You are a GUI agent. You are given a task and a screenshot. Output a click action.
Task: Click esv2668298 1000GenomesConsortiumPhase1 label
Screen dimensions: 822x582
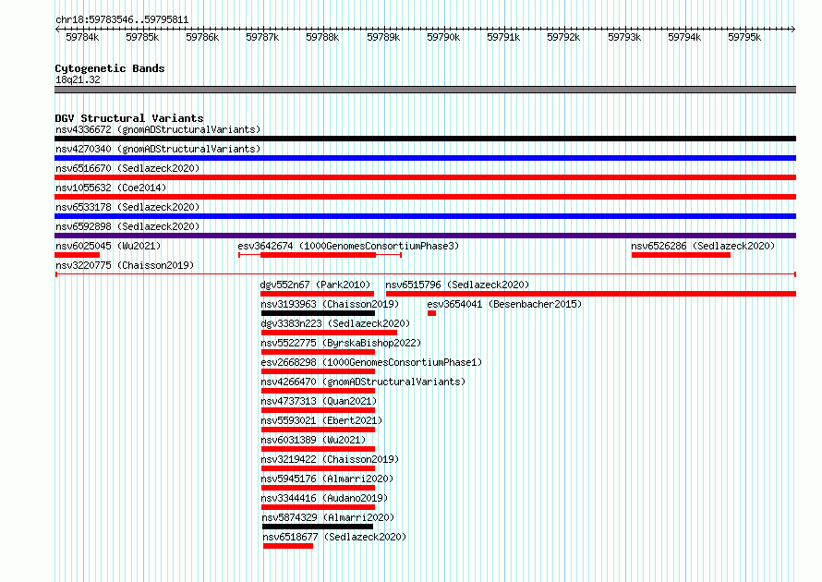point(371,362)
